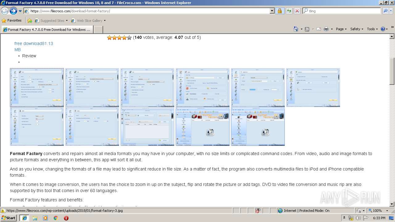Follow the free download 81.13 link

(34, 43)
